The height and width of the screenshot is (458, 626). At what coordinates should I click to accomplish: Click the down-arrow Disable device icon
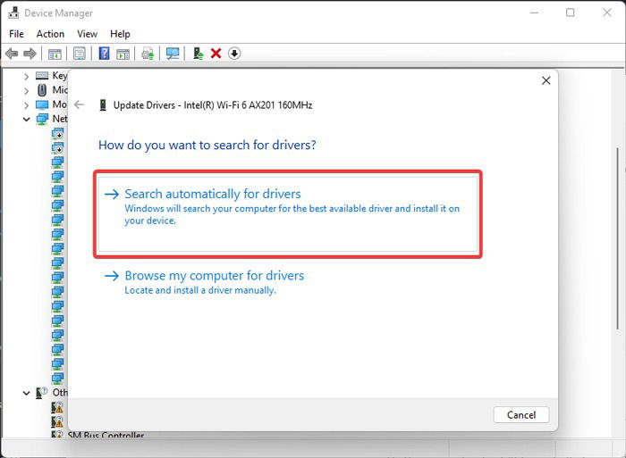234,53
